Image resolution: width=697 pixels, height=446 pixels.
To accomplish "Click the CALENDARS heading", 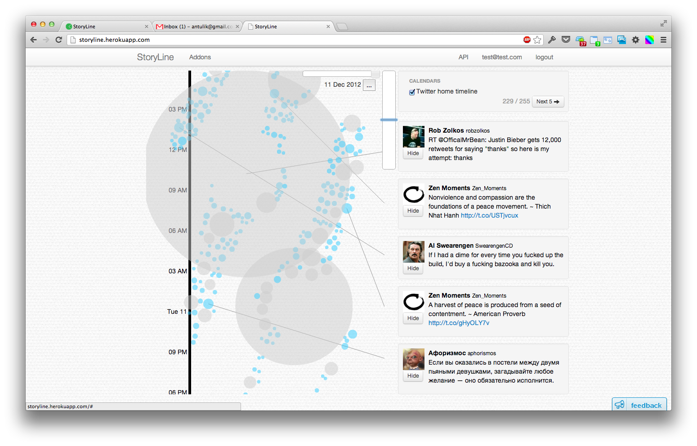I will click(424, 81).
